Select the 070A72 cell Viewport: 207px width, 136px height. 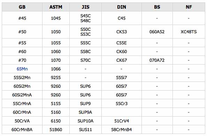point(157,60)
